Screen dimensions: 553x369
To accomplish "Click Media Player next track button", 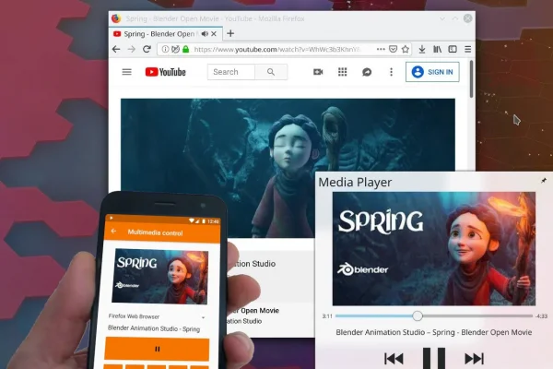I will pyautogui.click(x=475, y=359).
